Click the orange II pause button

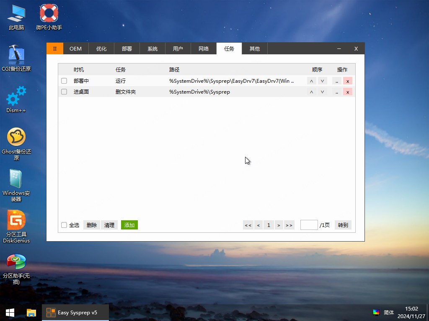[x=55, y=48]
